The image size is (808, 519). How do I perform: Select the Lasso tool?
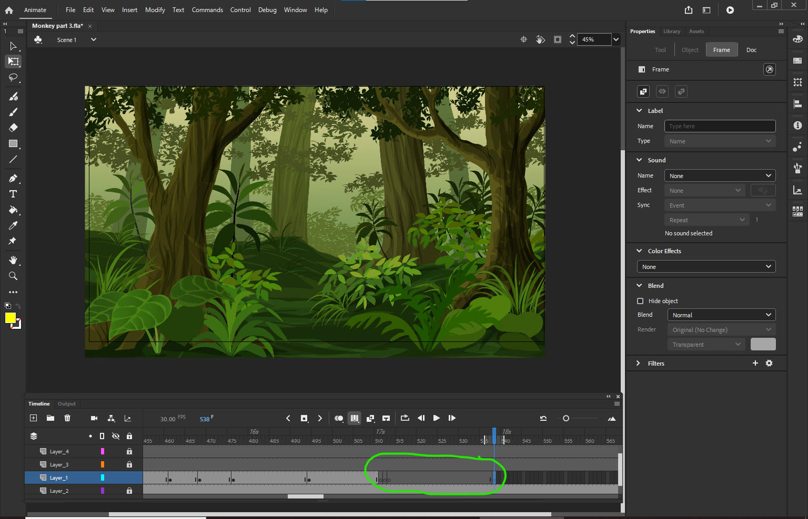13,78
